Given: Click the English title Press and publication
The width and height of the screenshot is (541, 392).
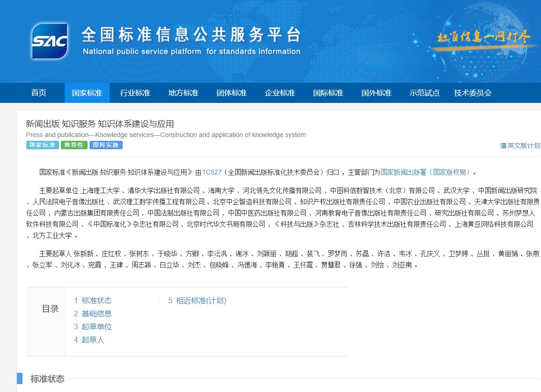Looking at the screenshot, I should (166, 135).
